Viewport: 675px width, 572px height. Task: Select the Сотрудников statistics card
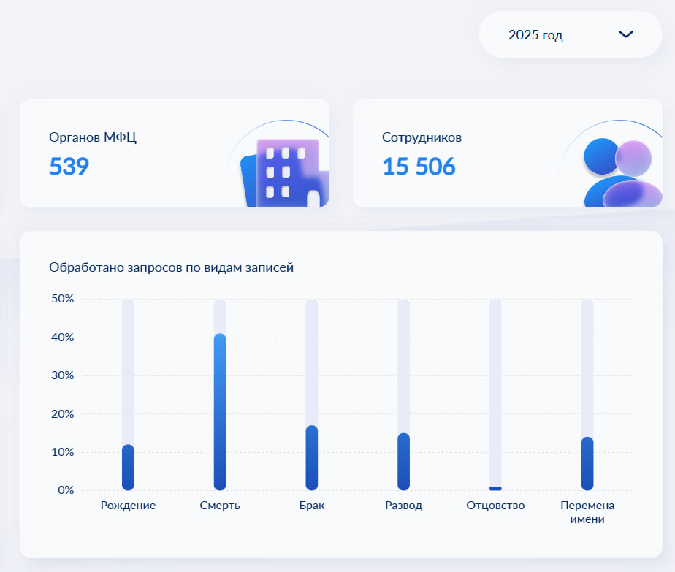(508, 153)
